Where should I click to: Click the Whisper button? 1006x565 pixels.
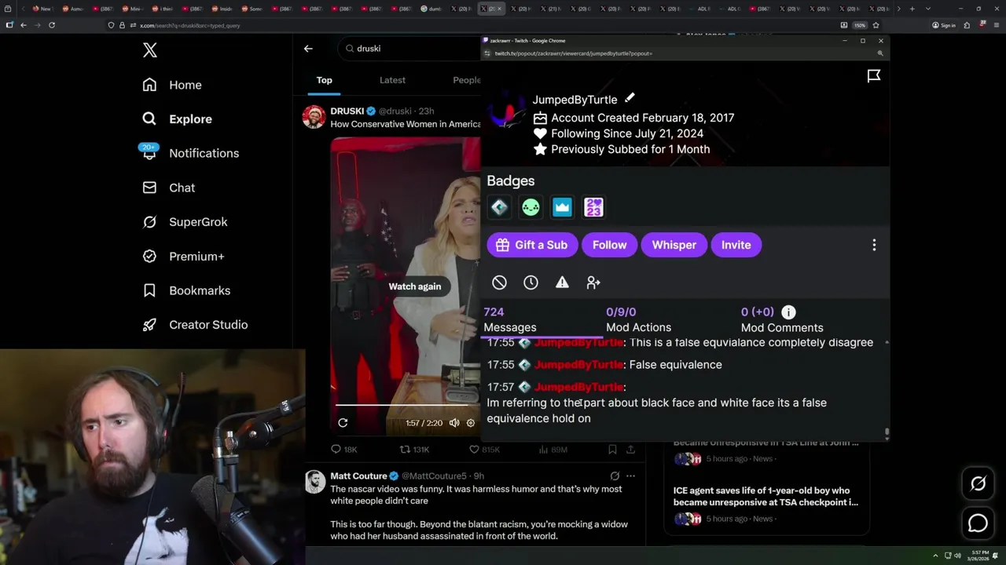(x=674, y=245)
